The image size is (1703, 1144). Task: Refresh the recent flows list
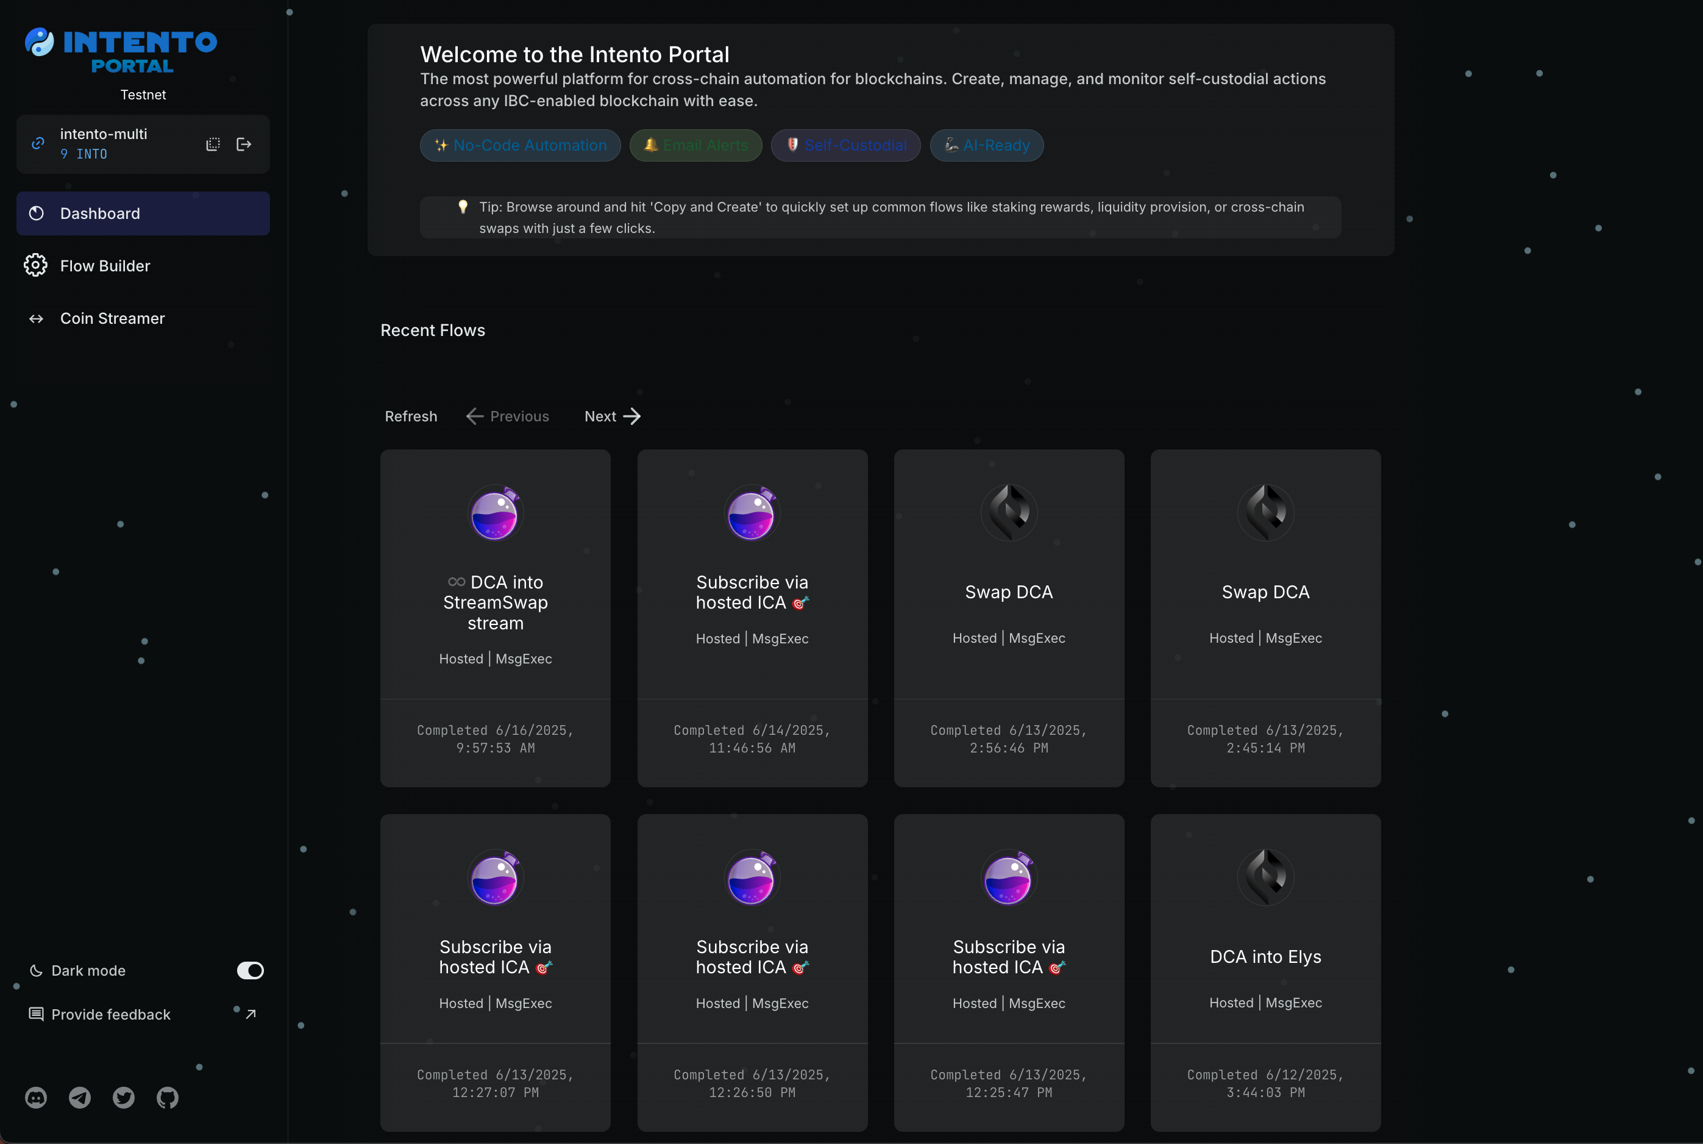(411, 416)
